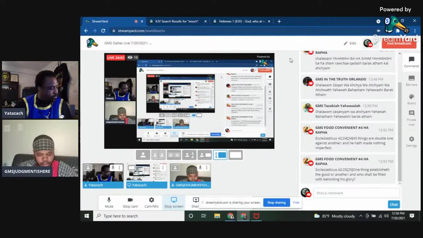The width and height of the screenshot is (423, 238).
Task: Open Cam/Mic settings gear
Action: tap(151, 202)
